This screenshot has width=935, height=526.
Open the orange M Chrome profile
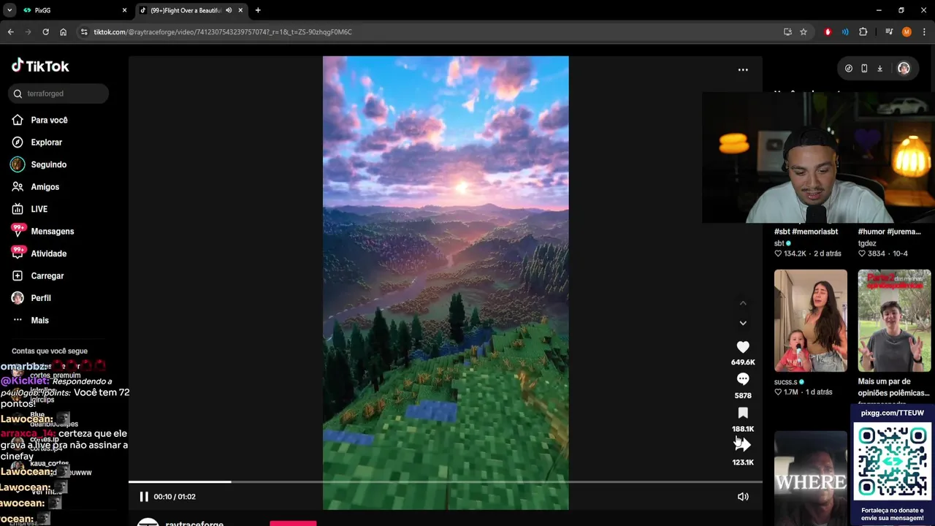[x=907, y=32]
